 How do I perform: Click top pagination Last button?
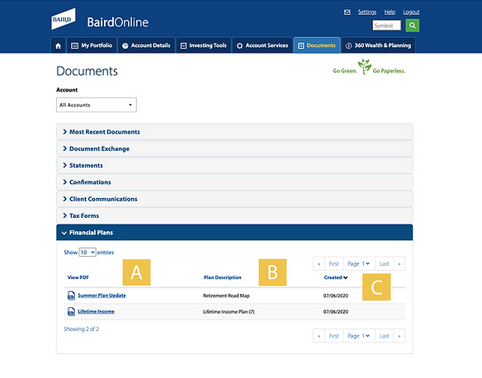tap(385, 263)
